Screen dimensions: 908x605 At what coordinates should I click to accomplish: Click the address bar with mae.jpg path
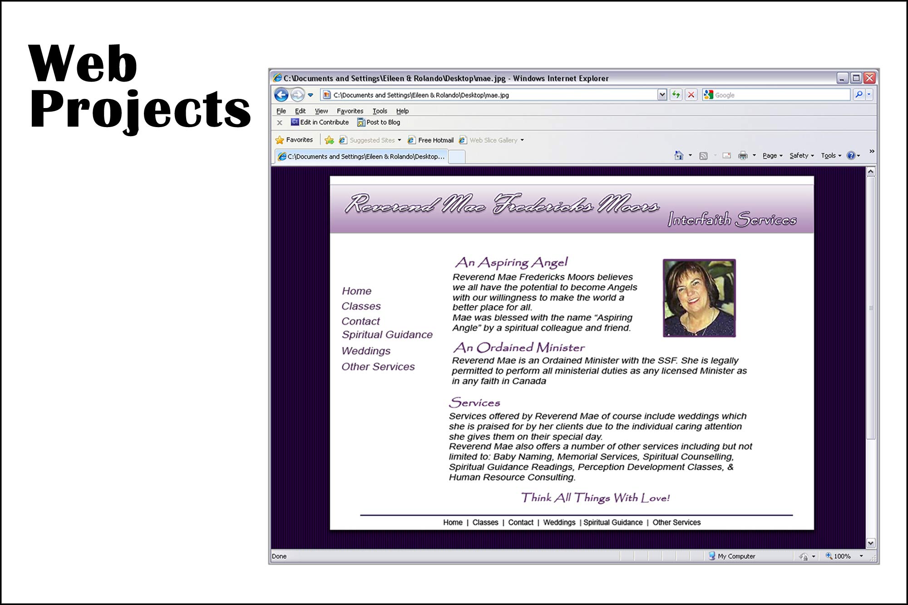(489, 95)
